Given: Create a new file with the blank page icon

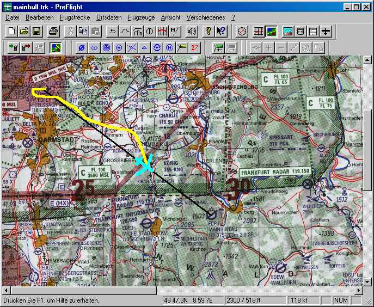Looking at the screenshot, I should pos(11,31).
